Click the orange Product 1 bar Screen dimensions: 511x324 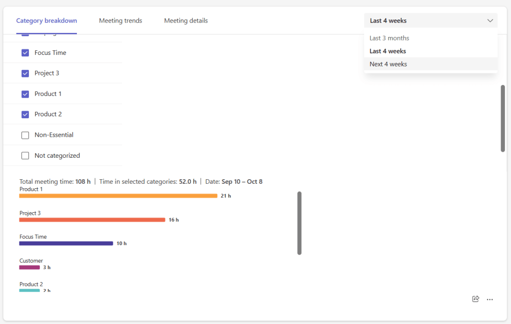point(118,196)
